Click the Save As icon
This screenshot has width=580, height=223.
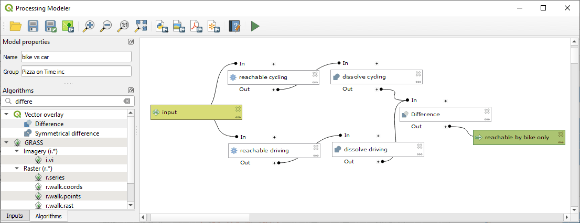pyautogui.click(x=50, y=26)
